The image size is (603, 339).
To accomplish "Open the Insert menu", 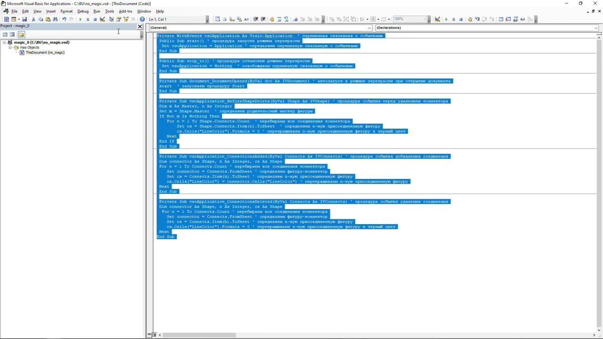I will [x=51, y=11].
